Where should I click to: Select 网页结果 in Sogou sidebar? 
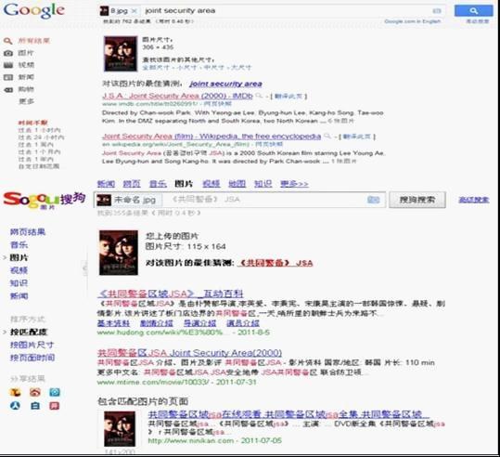28,232
